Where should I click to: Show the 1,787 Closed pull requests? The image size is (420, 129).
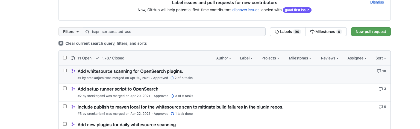tap(110, 58)
